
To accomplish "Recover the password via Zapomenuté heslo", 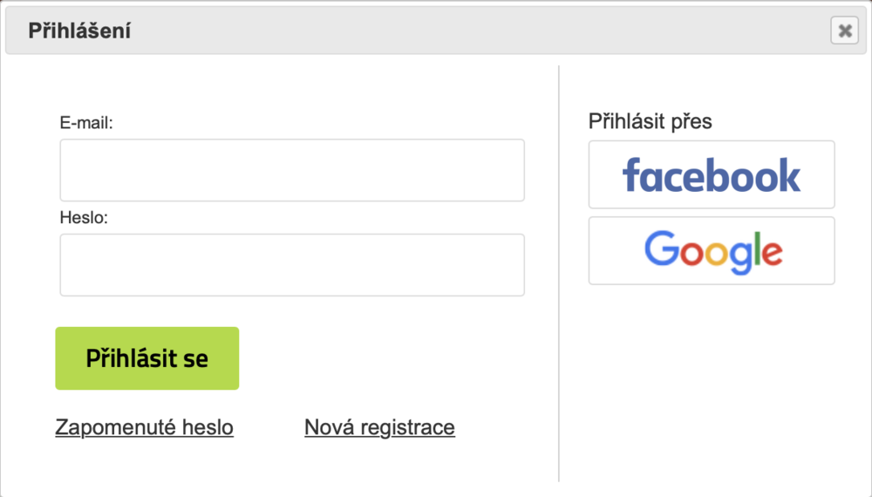I will tap(144, 427).
